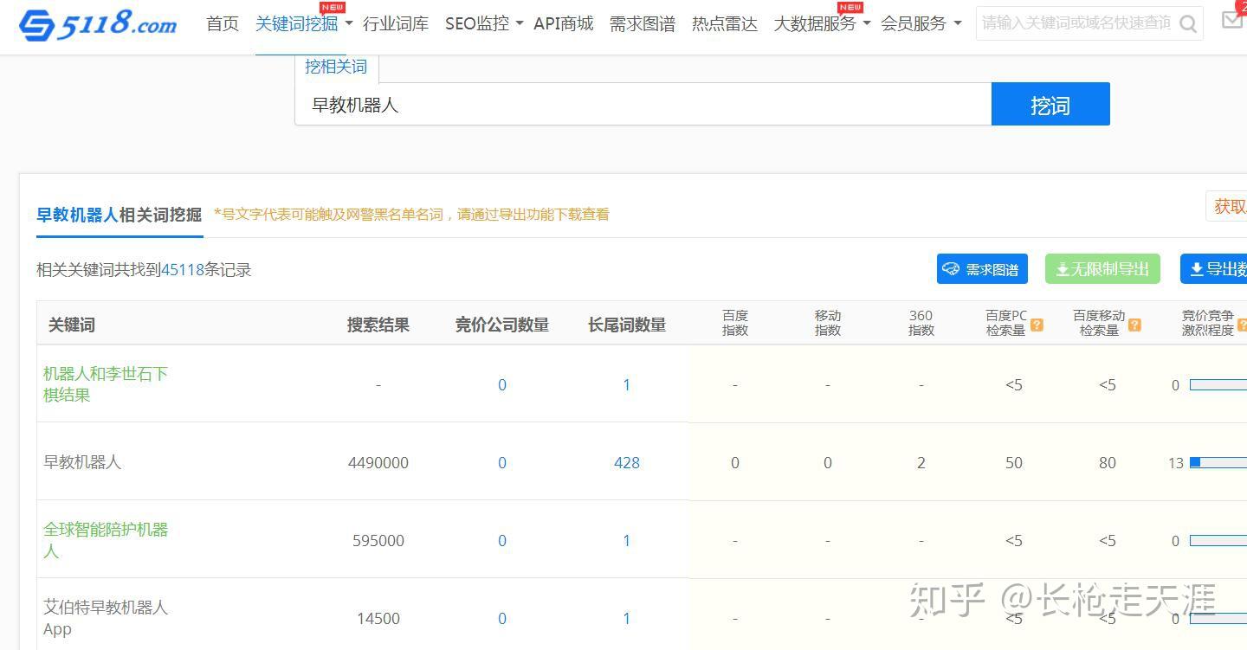This screenshot has width=1247, height=650.
Task: Click help icon beside 百度移动检索量
Action: 1134,325
